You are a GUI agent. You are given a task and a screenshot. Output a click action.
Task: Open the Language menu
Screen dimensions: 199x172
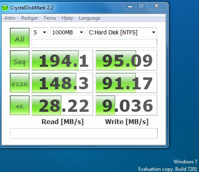(89, 18)
